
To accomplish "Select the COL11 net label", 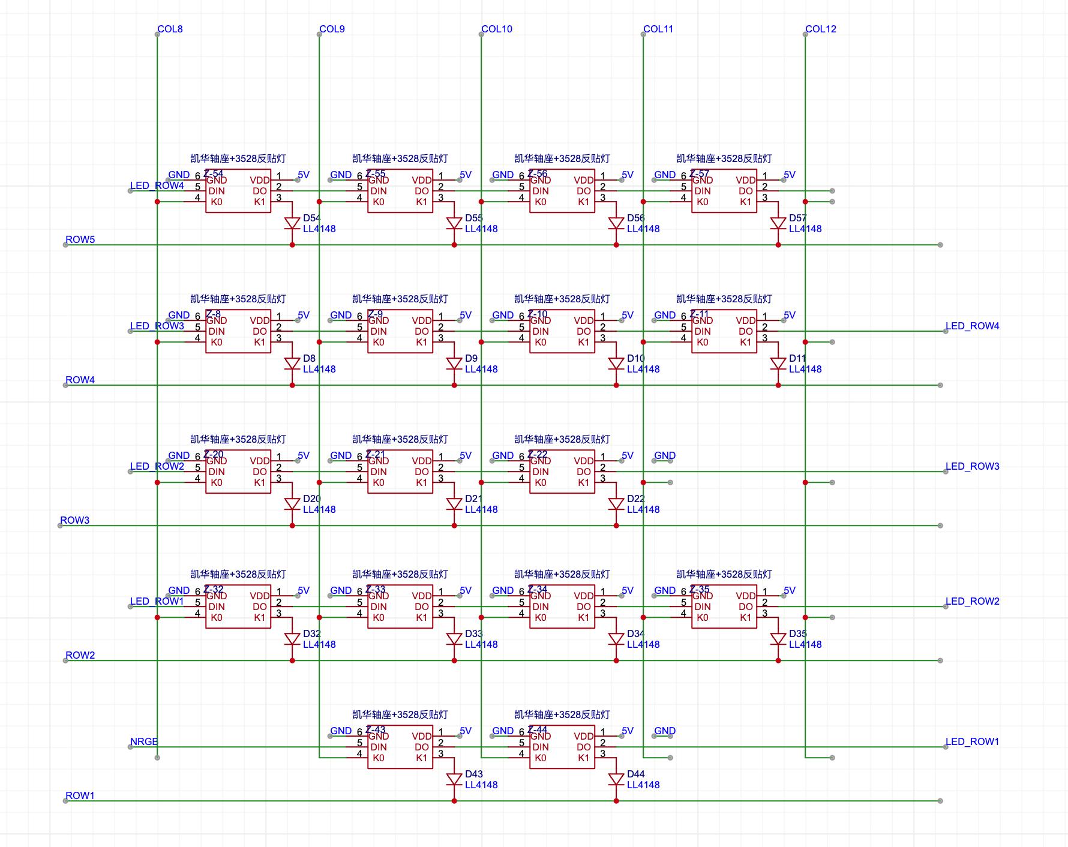I will pos(658,29).
